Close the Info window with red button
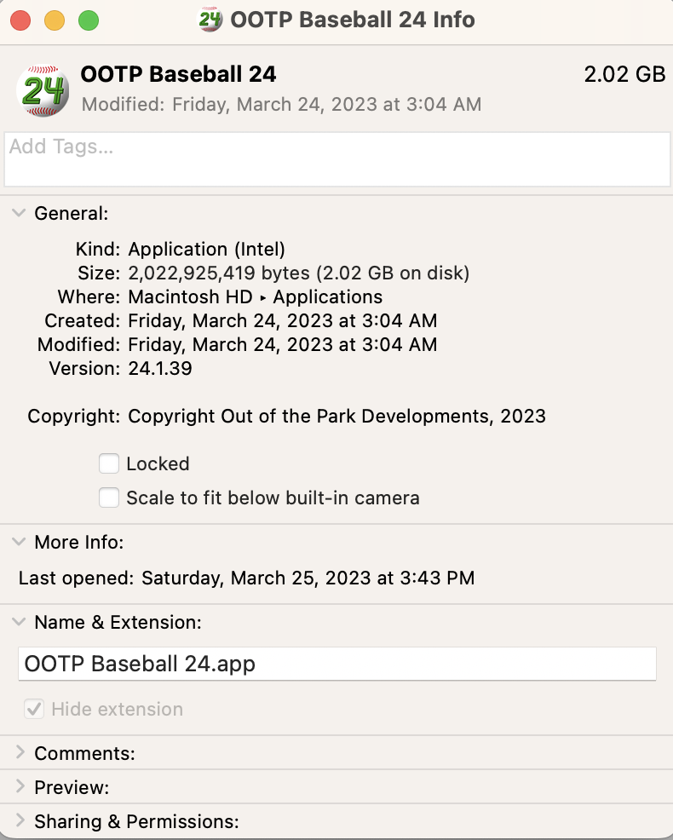The image size is (673, 840). click(x=20, y=20)
